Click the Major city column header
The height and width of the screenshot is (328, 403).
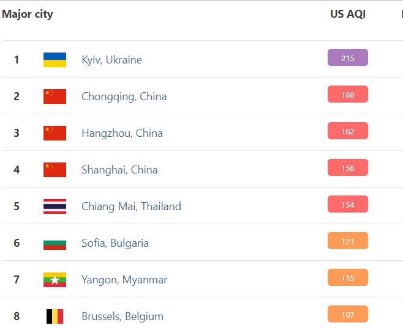[28, 14]
